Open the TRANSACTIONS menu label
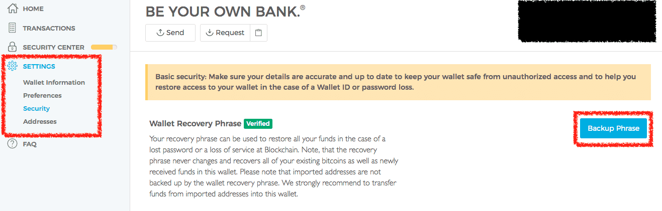This screenshot has height=211, width=662. point(49,28)
